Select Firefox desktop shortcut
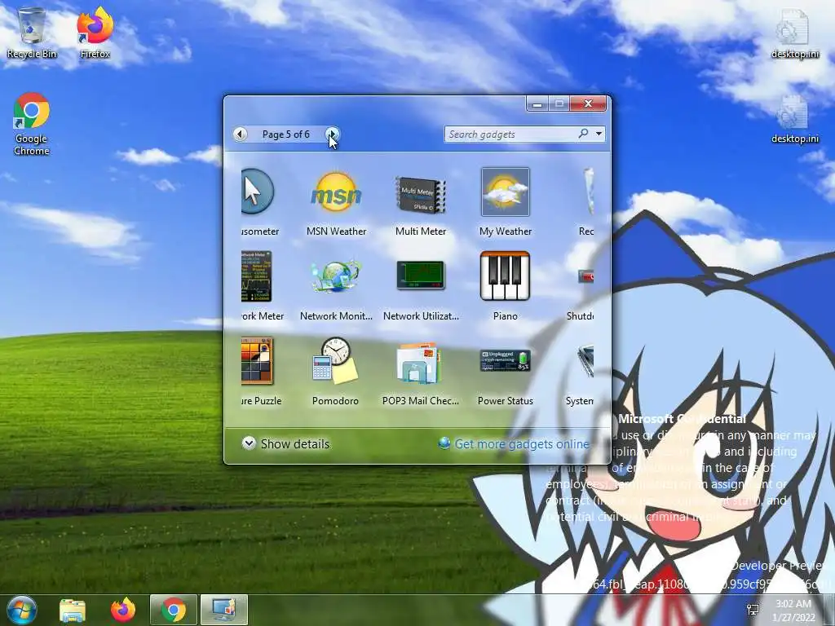 95,33
